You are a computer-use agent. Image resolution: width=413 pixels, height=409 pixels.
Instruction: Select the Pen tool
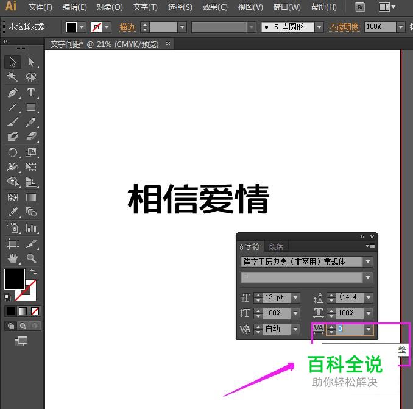pos(13,92)
